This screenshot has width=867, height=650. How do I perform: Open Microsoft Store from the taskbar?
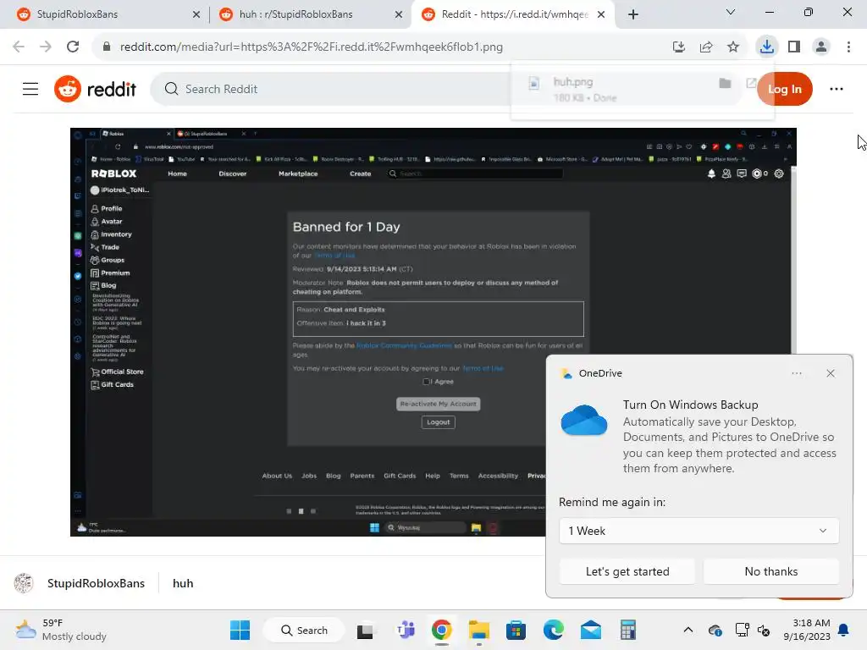[516, 630]
